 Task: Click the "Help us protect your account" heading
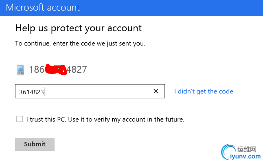78,28
